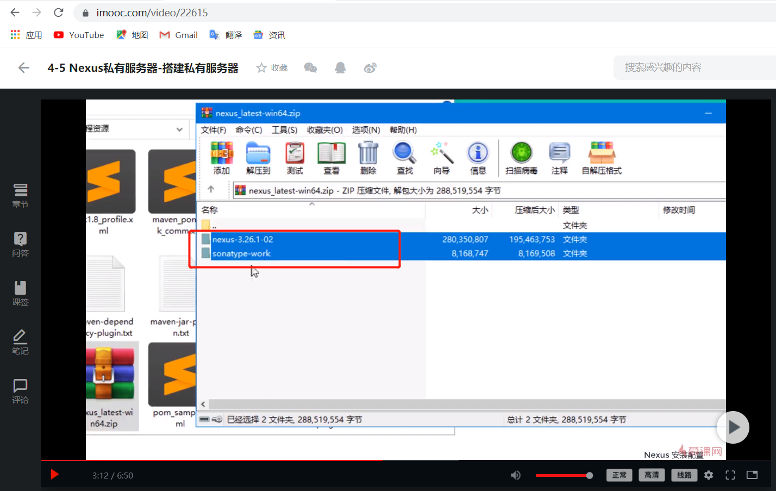Screen dimensions: 776x491
Task: Click the browser address bar URL
Action: click(152, 13)
